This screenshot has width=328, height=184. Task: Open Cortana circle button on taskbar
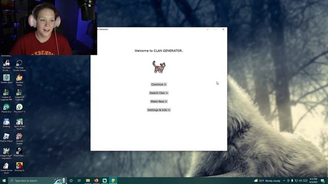(71, 180)
